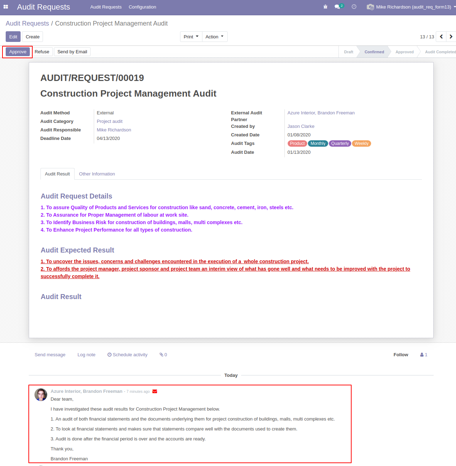Click the '7 minutes ago' timestamp
Screen dimensions: 456x466
138,392
